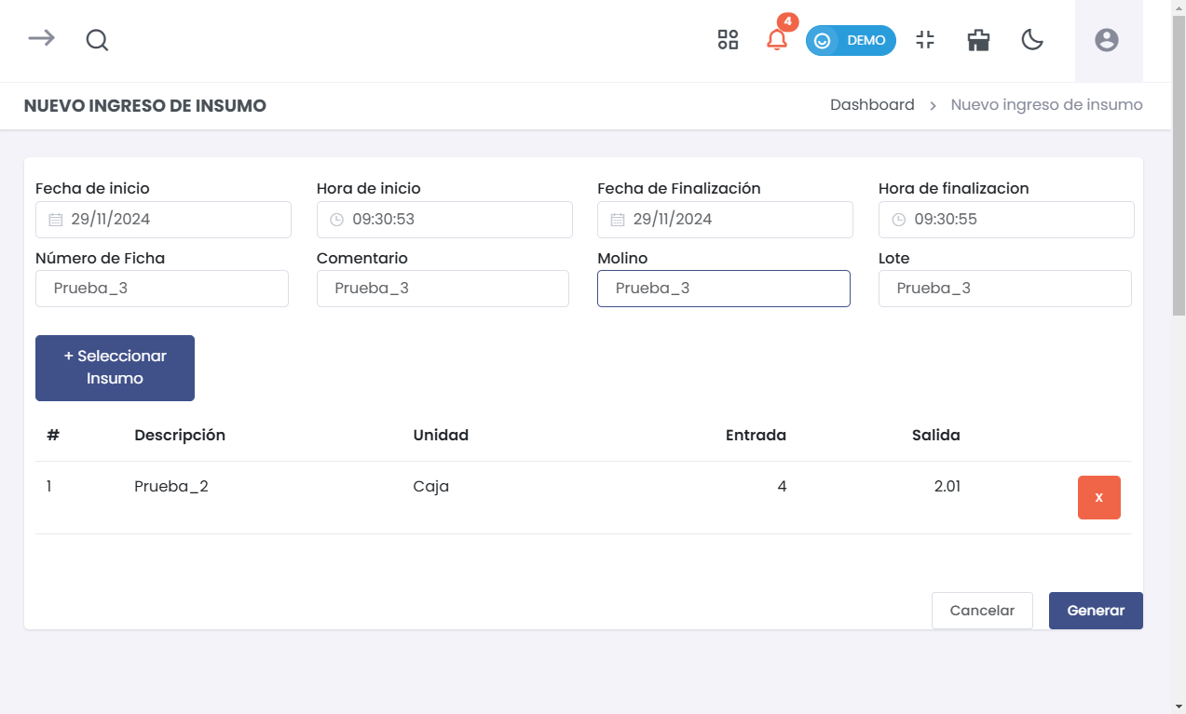Image resolution: width=1186 pixels, height=714 pixels.
Task: Click the + Seleccionar Insumo button
Action: pyautogui.click(x=115, y=368)
